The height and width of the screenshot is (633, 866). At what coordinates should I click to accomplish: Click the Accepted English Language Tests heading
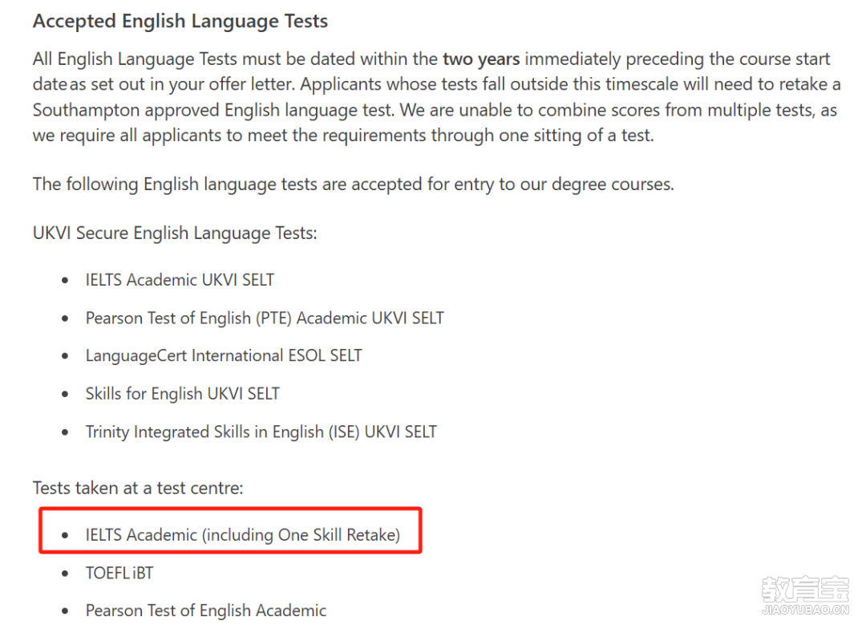pos(180,21)
